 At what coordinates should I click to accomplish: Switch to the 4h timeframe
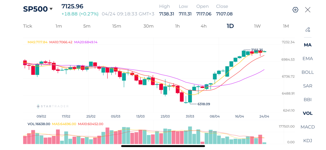click(x=203, y=26)
